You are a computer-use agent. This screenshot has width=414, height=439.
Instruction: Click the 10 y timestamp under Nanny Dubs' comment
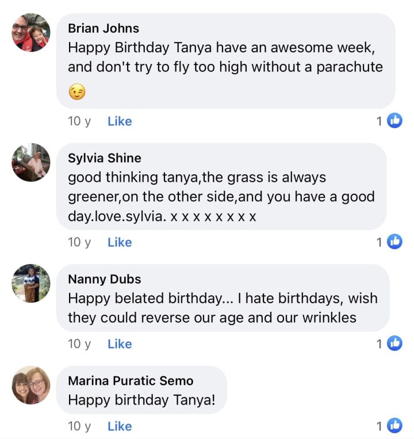click(x=79, y=344)
